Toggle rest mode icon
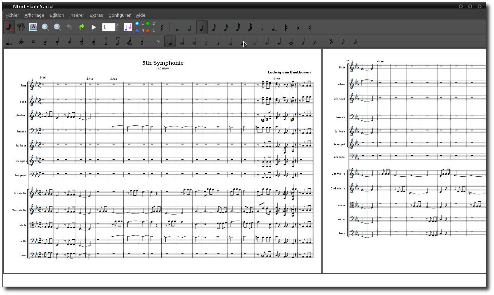 point(162,27)
